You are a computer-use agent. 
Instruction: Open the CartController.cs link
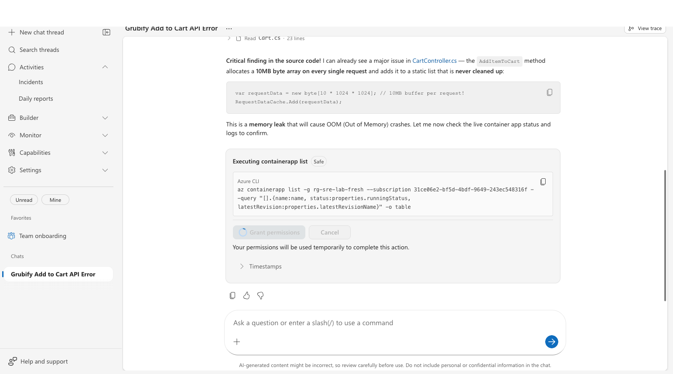434,61
